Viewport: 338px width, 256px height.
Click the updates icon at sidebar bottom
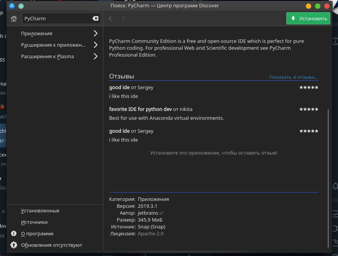coord(14,245)
